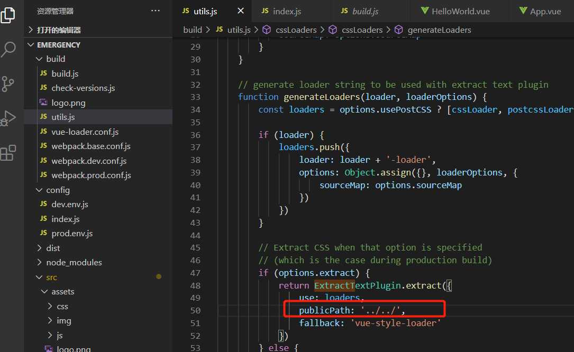Viewport: 574px width, 352px height.
Task: Open the Extensions view
Action: tap(8, 153)
